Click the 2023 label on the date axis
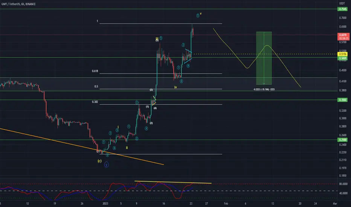351x207 pixels. (105, 203)
